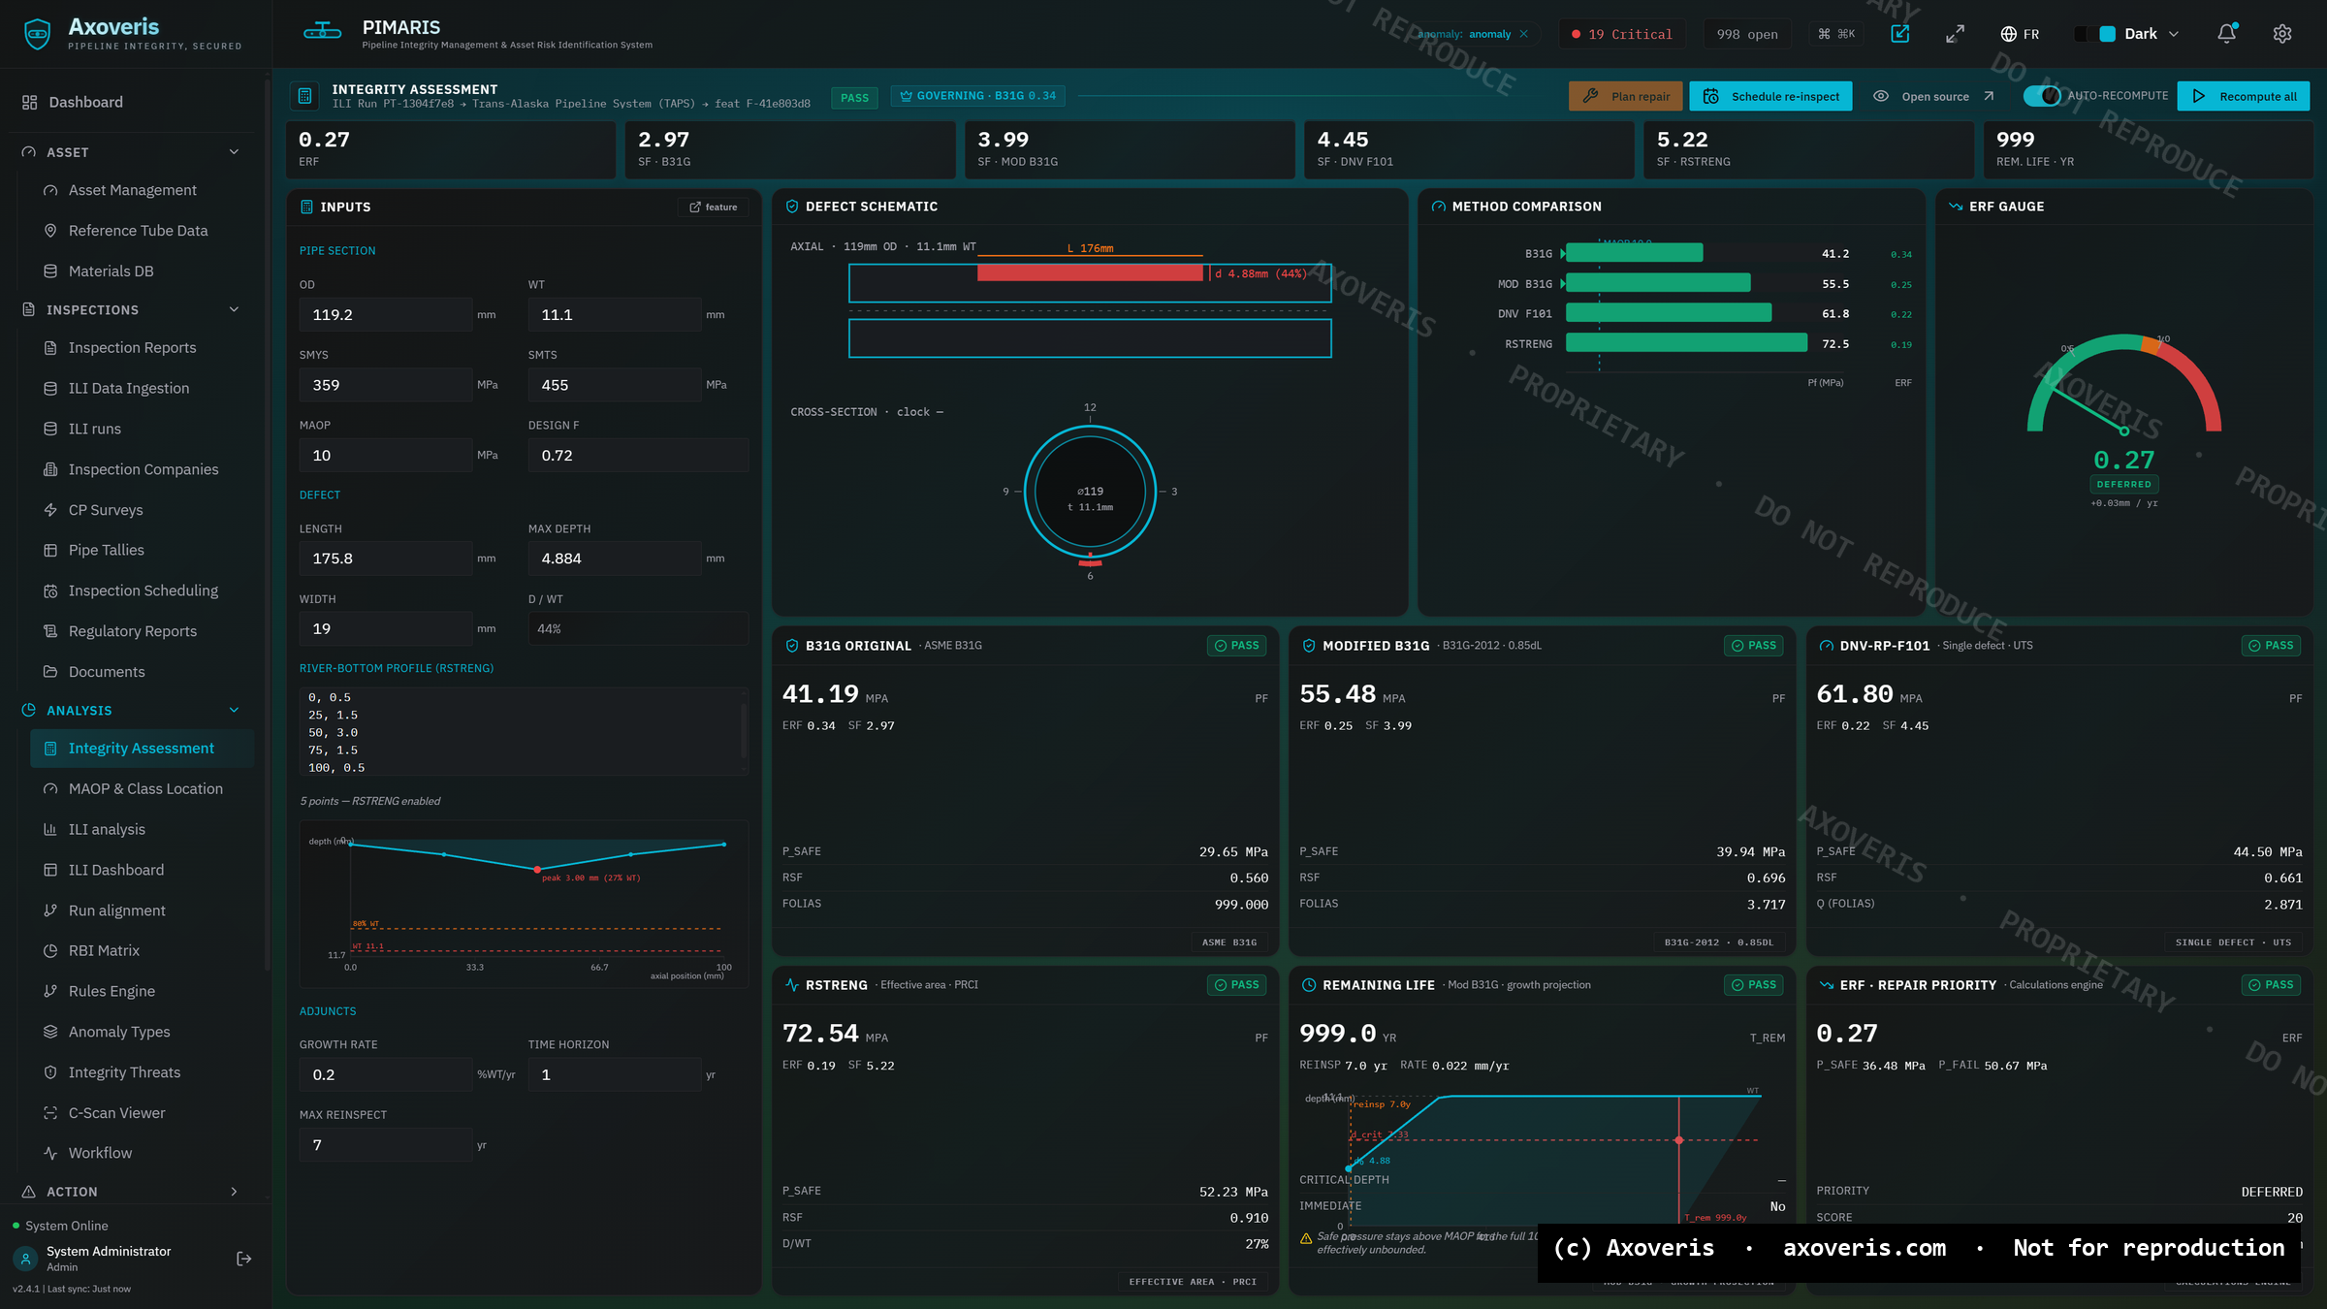Open settings via the gear icon
The height and width of the screenshot is (1309, 2327).
pos(2282,34)
